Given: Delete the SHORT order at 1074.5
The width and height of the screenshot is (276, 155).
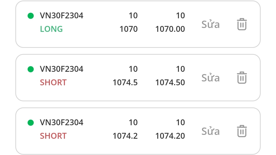Looking at the screenshot, I should (x=242, y=78).
